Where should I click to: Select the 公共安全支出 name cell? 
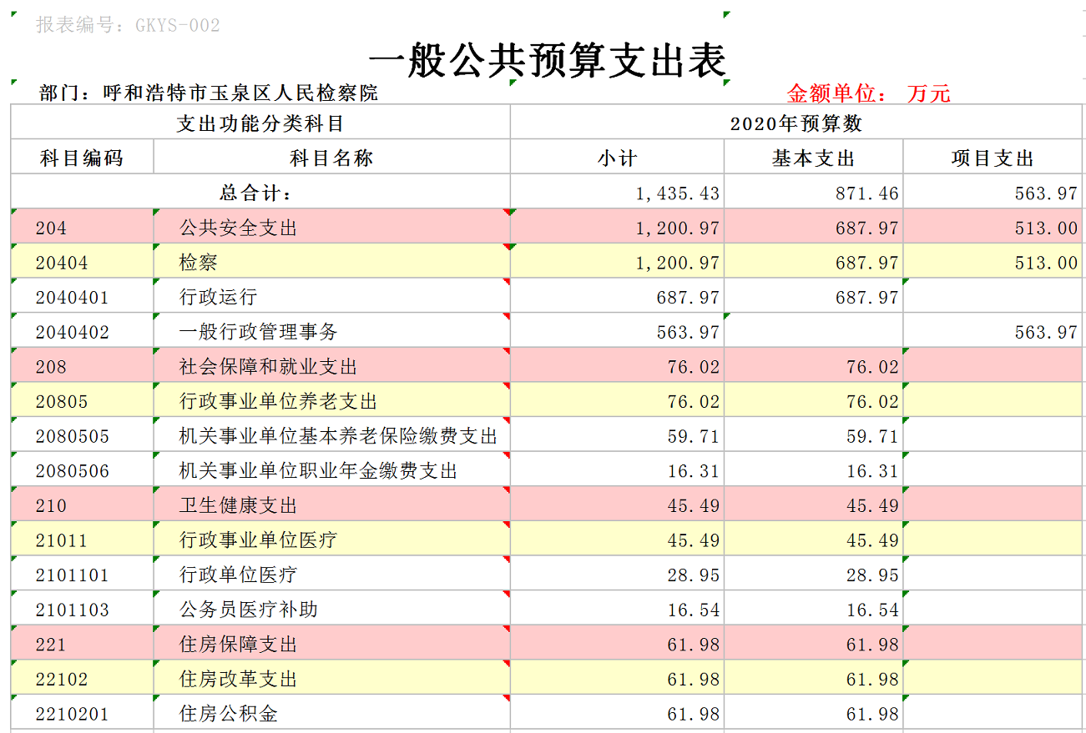[332, 228]
